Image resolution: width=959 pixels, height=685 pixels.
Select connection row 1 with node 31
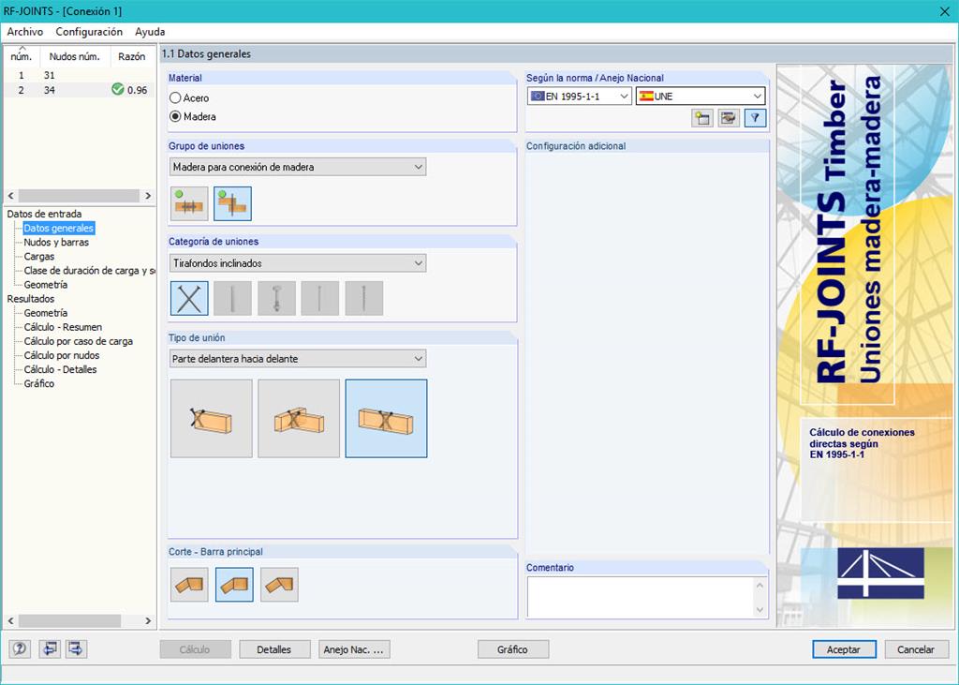coord(79,75)
